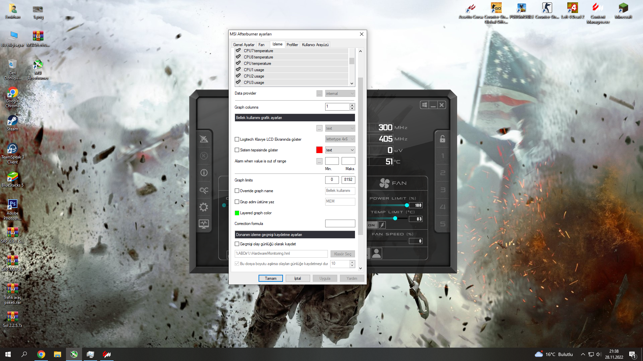
Task: Open Minecraft desktop shortcut
Action: coord(623,11)
